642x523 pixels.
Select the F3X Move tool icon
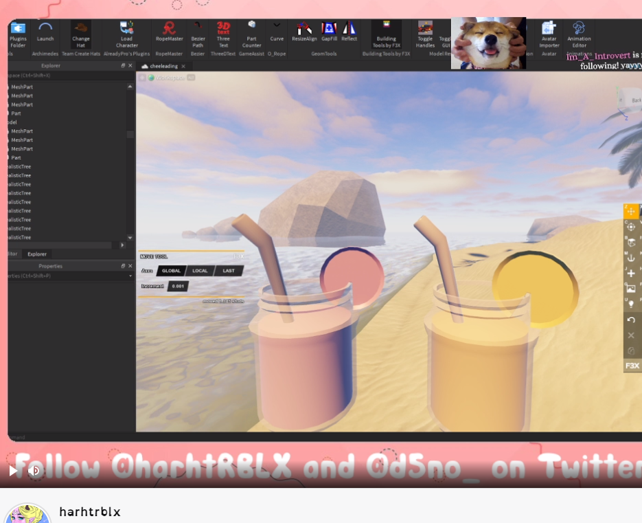coord(631,212)
